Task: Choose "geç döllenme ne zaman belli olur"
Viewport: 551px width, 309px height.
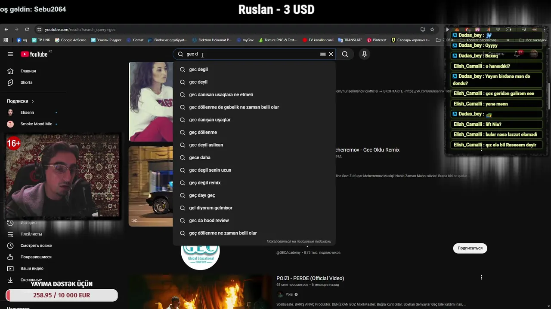Action: 254,233
